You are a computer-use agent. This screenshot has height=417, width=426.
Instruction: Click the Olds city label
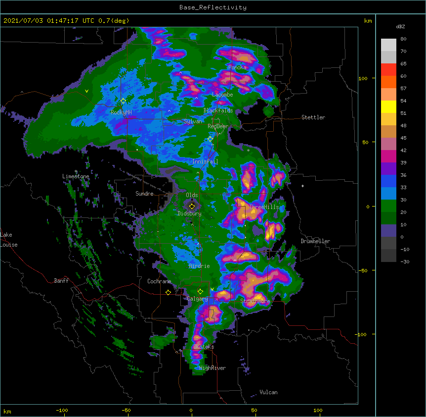[192, 195]
